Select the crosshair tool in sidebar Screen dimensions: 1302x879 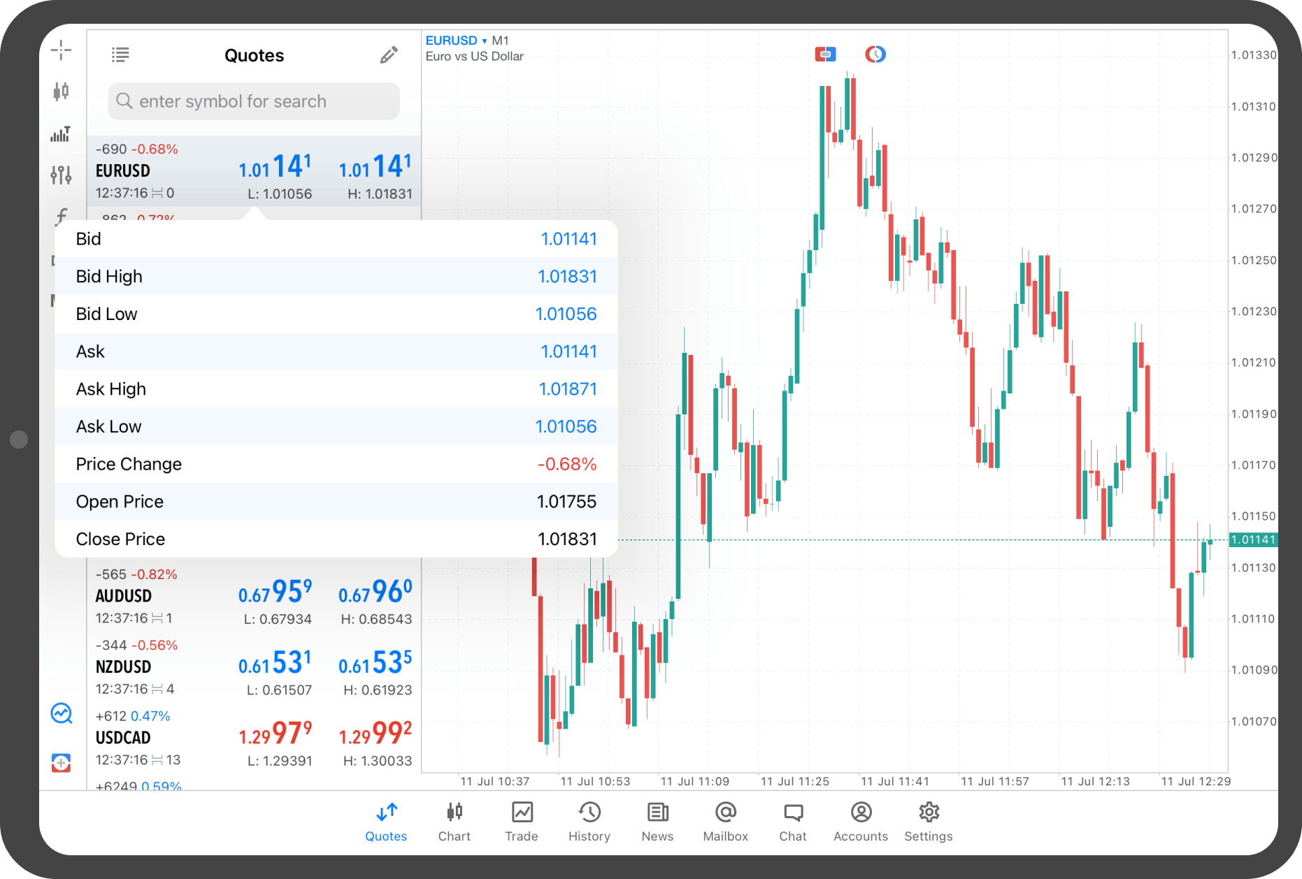[x=61, y=50]
